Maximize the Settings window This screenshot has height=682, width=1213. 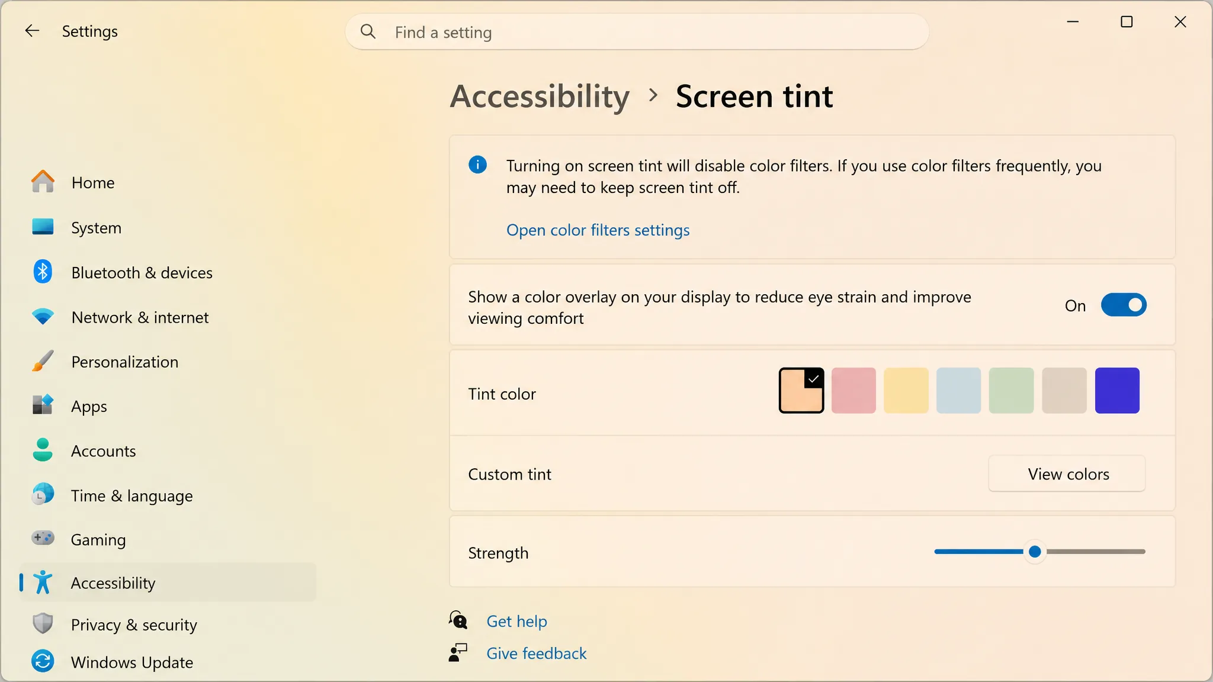click(1127, 22)
